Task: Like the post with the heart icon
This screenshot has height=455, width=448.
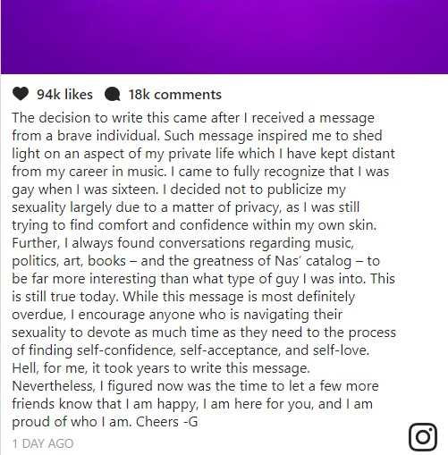Action: (21, 94)
